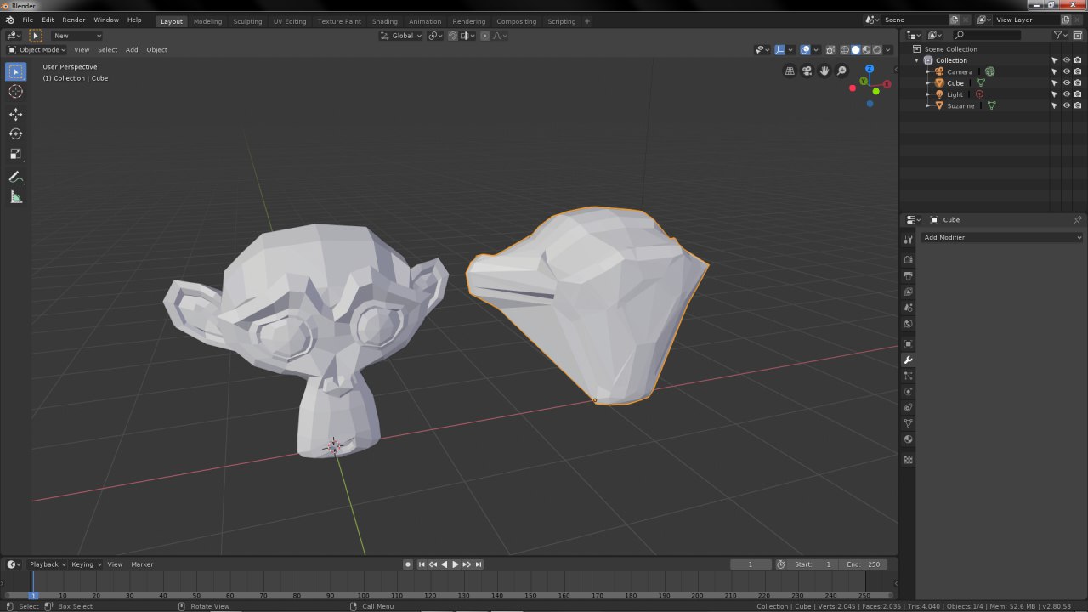This screenshot has height=612, width=1088.
Task: Open Global transform orientation dropdown
Action: pos(400,36)
